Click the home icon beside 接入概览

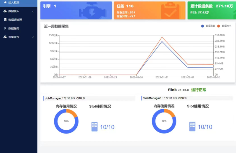point(5,2)
